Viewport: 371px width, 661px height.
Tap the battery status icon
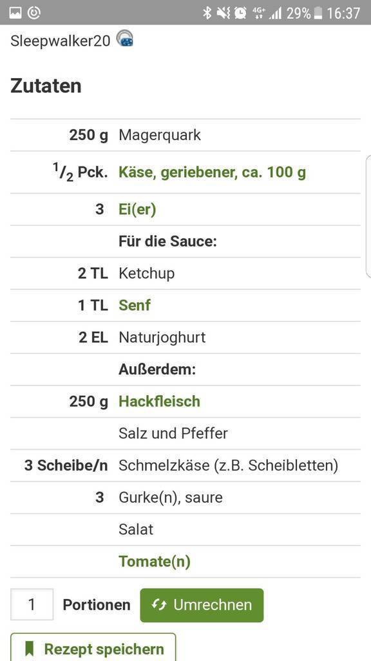318,13
